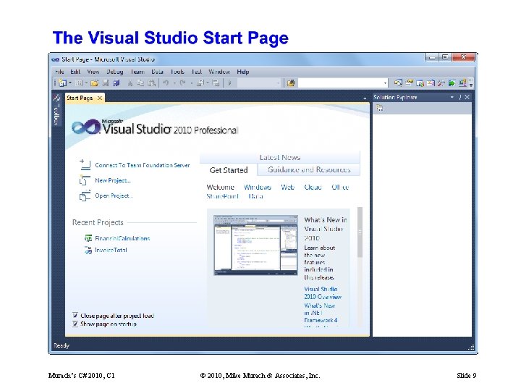Open the Redo history dropdown arrow

(x=191, y=83)
